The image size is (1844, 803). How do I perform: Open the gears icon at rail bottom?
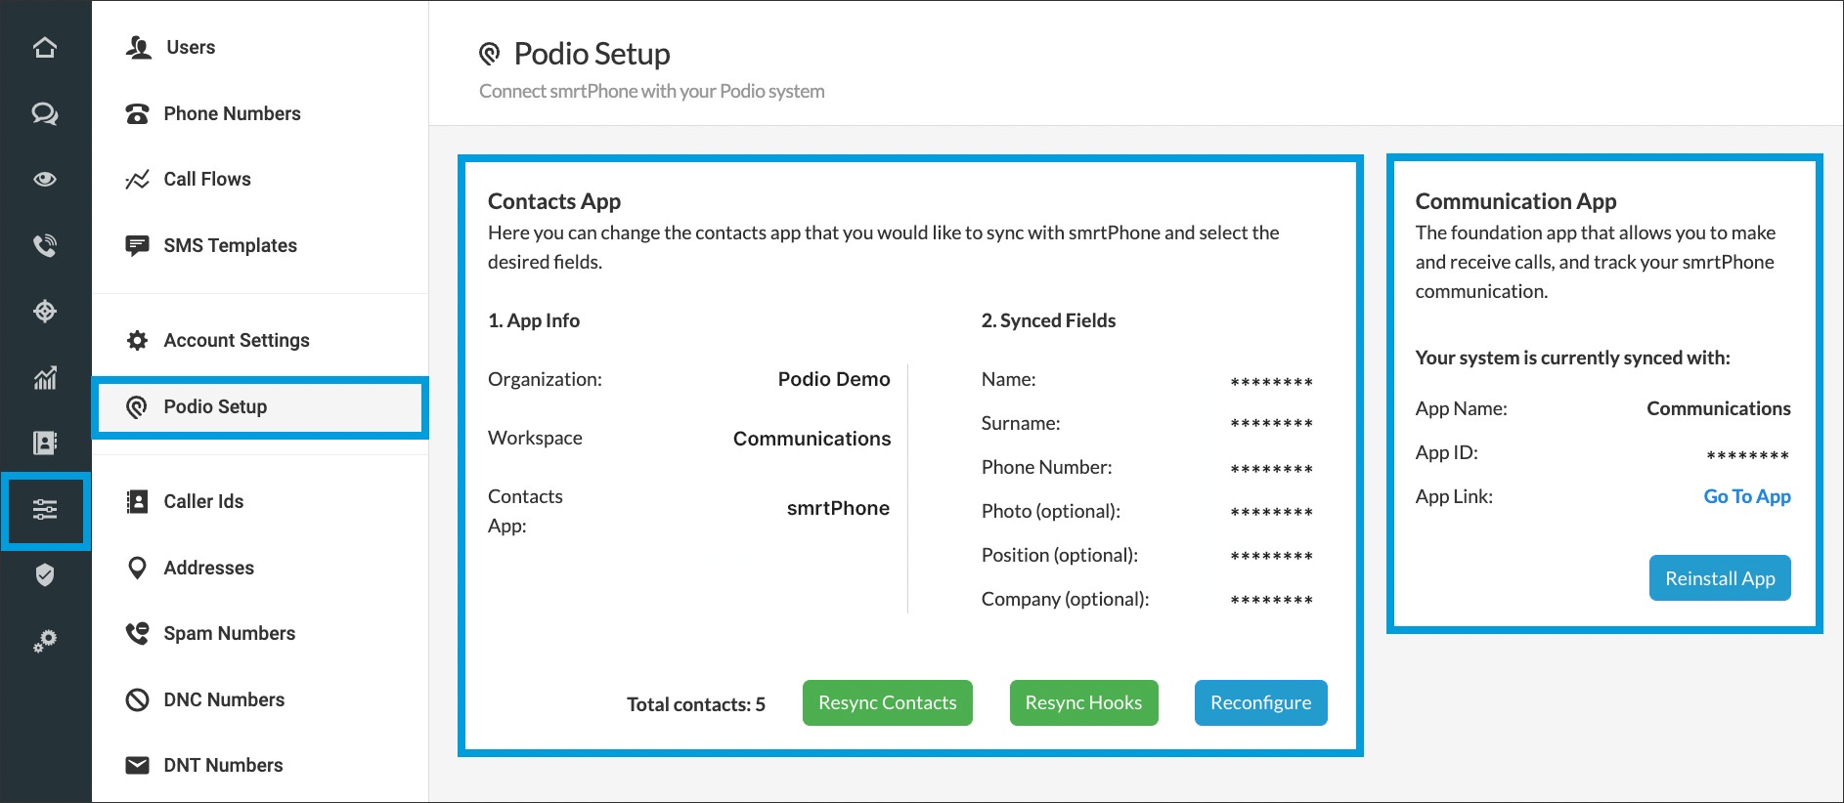(45, 641)
